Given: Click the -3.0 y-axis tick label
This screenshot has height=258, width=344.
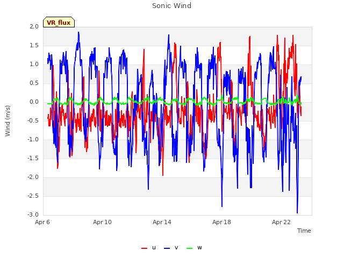Looking at the screenshot, I should pyautogui.click(x=33, y=215).
